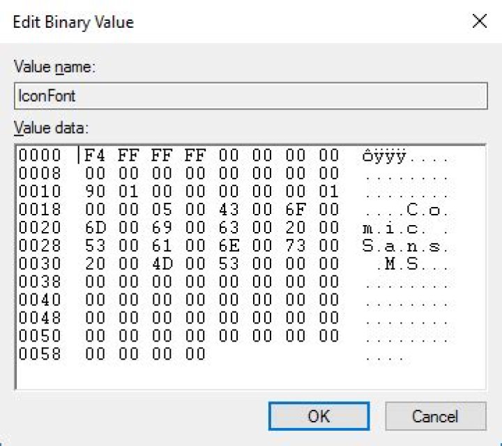The height and width of the screenshot is (446, 502).
Task: Select byte 73 in row 0028
Action: tap(296, 246)
